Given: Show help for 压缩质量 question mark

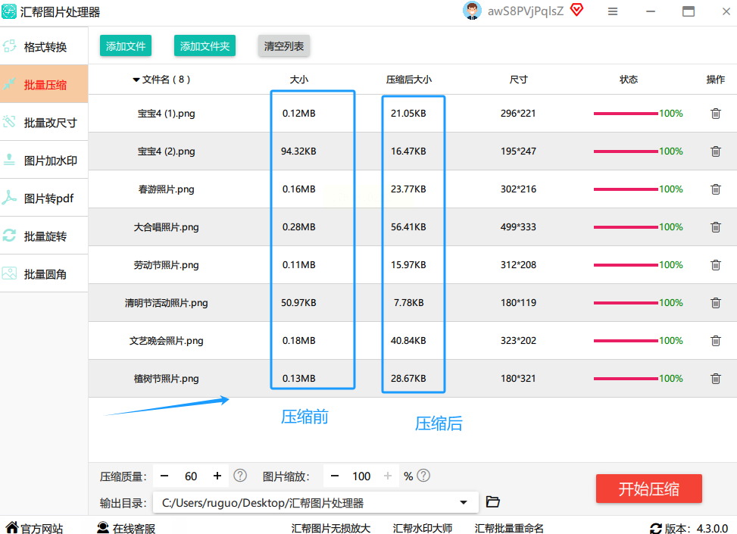Looking at the screenshot, I should coord(239,476).
